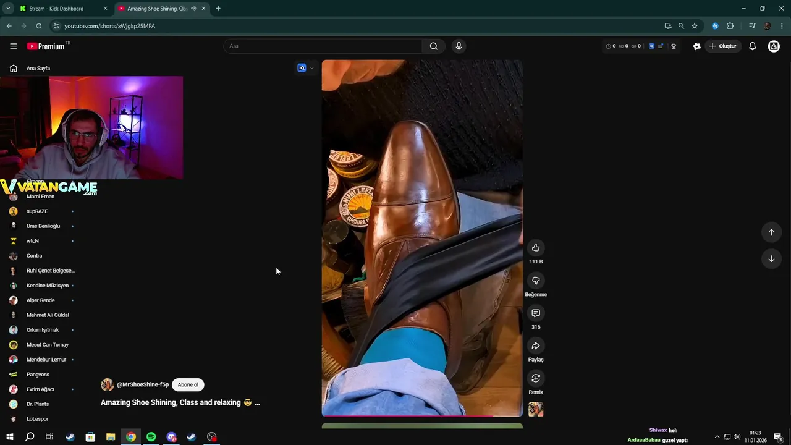Open Chrome three-dot menu
The width and height of the screenshot is (791, 445).
[782, 26]
